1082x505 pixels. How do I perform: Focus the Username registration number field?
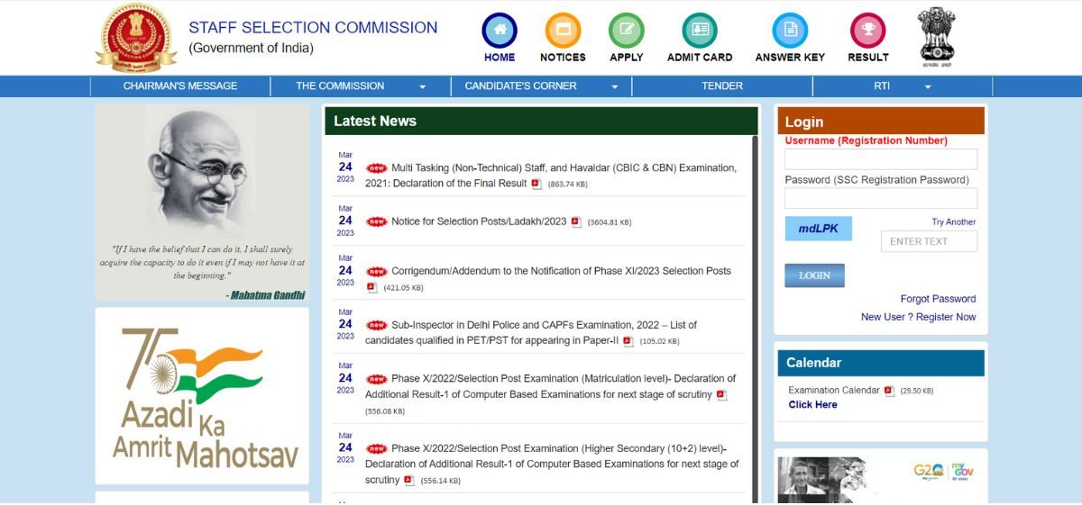(x=881, y=159)
